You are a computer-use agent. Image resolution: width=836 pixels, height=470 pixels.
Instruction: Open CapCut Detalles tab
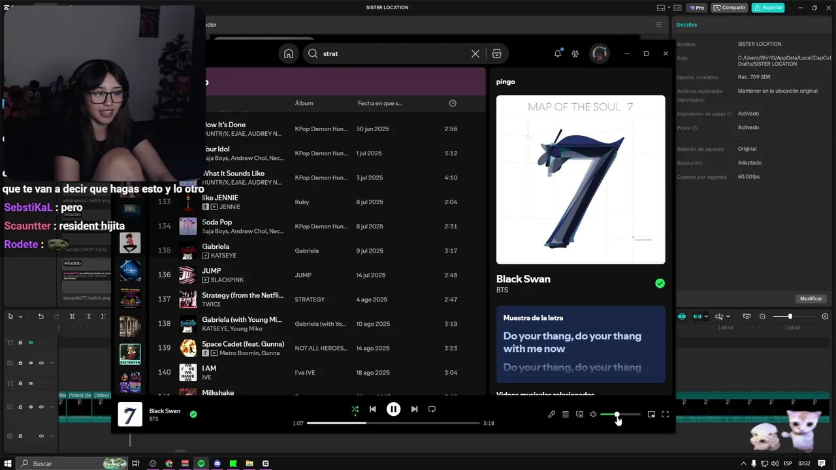pyautogui.click(x=686, y=25)
